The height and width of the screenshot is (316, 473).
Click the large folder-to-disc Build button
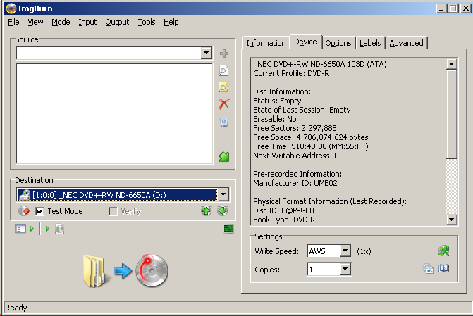[125, 271]
